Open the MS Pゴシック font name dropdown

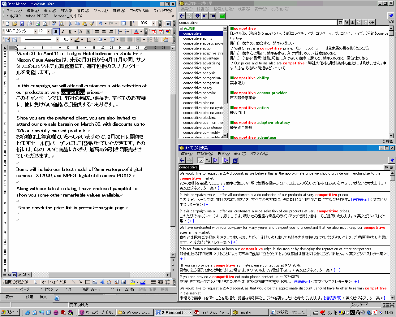[35, 31]
